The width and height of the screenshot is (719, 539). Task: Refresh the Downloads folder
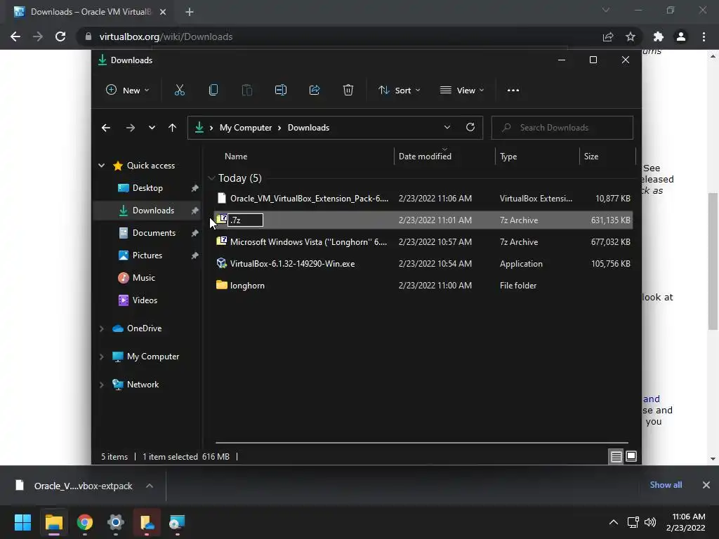point(470,128)
